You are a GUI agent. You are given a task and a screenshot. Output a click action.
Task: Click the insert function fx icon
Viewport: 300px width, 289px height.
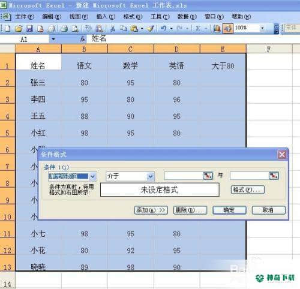tap(82, 39)
